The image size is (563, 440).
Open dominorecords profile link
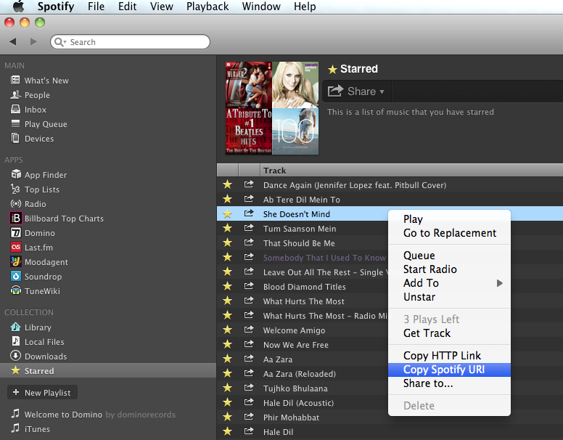coord(146,415)
